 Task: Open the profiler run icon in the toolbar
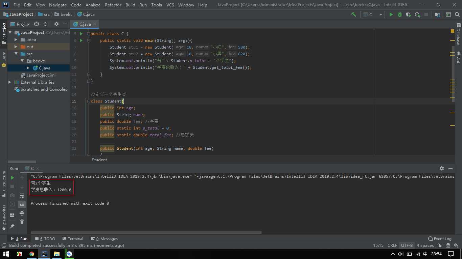tap(417, 15)
